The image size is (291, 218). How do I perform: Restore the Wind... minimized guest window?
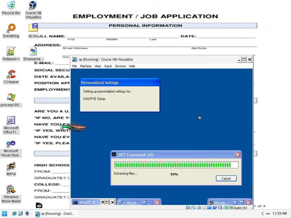coord(144,203)
